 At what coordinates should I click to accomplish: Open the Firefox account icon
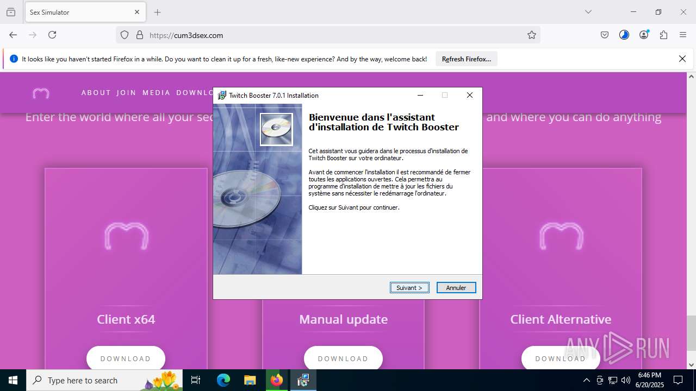click(644, 35)
